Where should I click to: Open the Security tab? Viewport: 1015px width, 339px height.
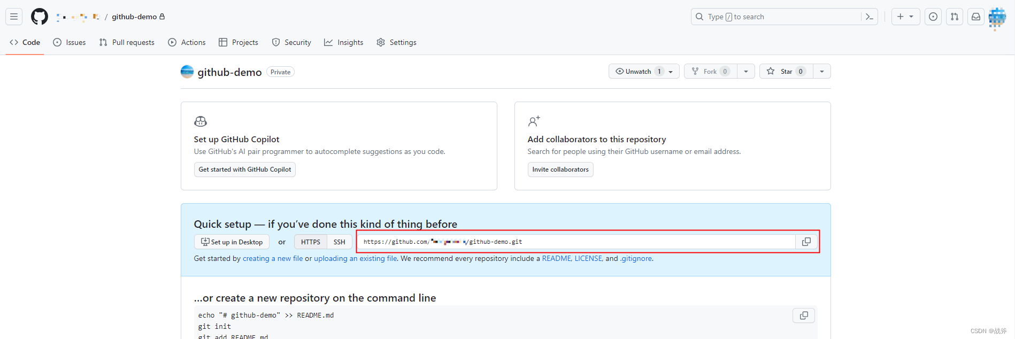click(291, 42)
